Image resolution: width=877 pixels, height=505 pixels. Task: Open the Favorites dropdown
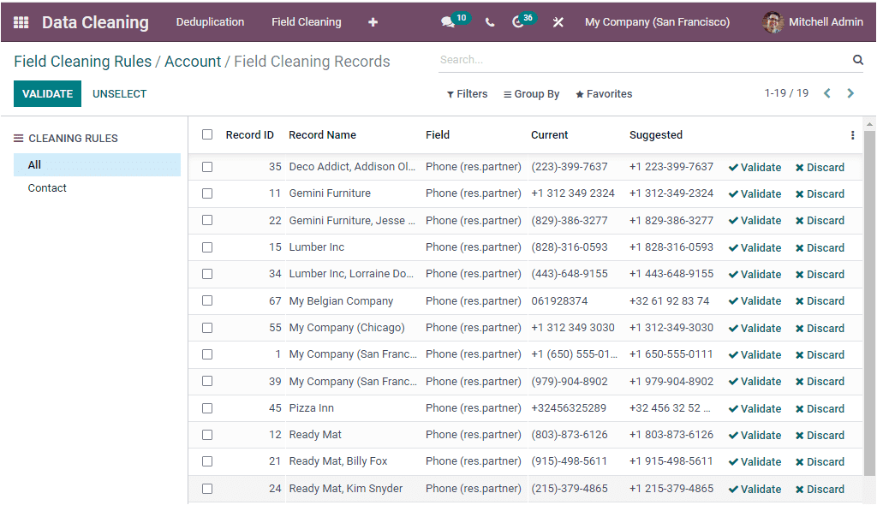coord(603,94)
